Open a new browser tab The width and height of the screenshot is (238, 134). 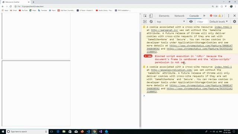(33, 2)
